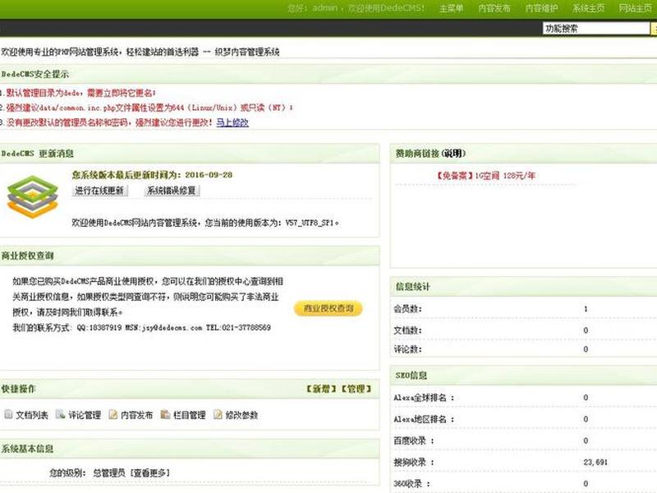Click the 【管理】 link in quick actions
This screenshot has height=493, width=657.
pyautogui.click(x=356, y=389)
